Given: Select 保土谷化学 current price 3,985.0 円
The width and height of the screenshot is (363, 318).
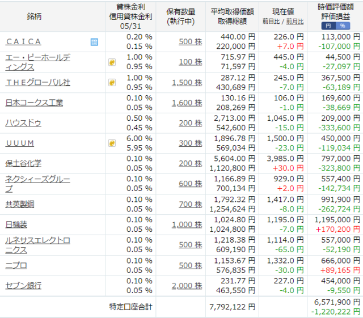Looking at the screenshot, I should pos(285,159).
